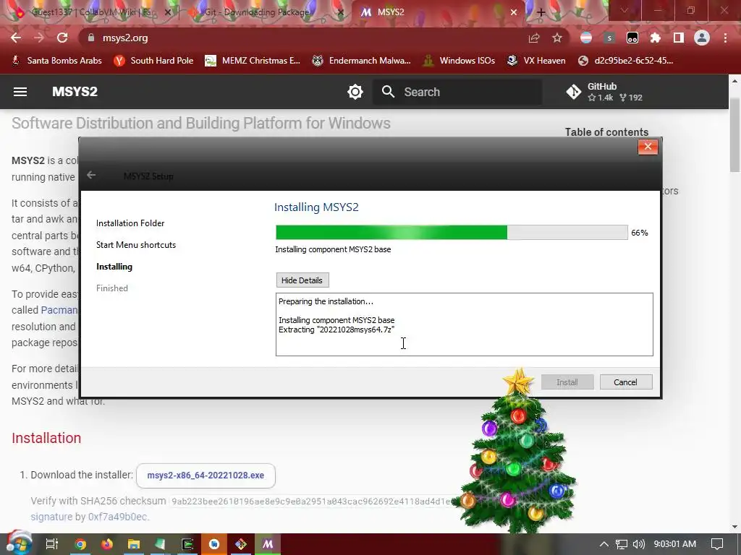Close the MSYS2 browser tab
The width and height of the screenshot is (741, 555).
point(513,12)
